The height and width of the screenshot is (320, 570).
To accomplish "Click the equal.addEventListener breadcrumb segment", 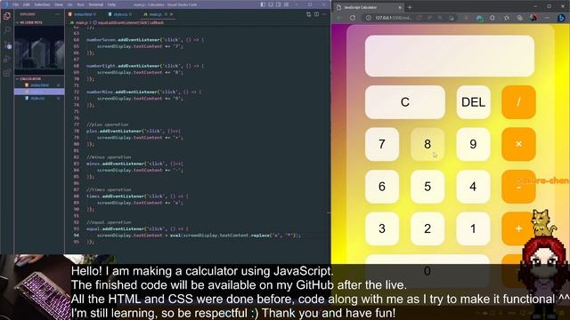I will pos(131,22).
